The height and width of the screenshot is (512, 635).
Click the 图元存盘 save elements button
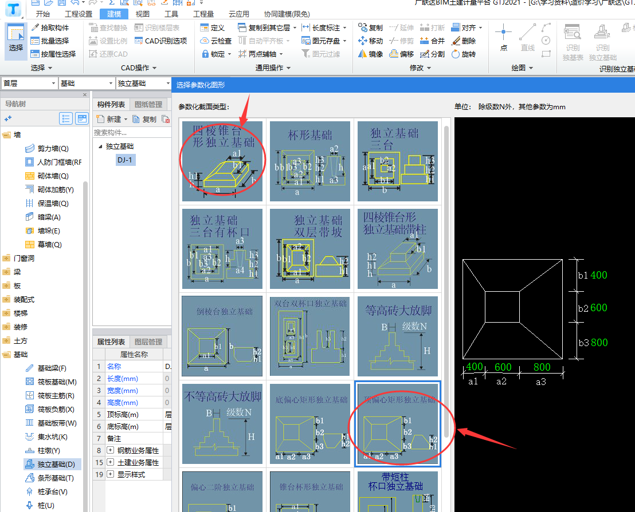tap(324, 41)
